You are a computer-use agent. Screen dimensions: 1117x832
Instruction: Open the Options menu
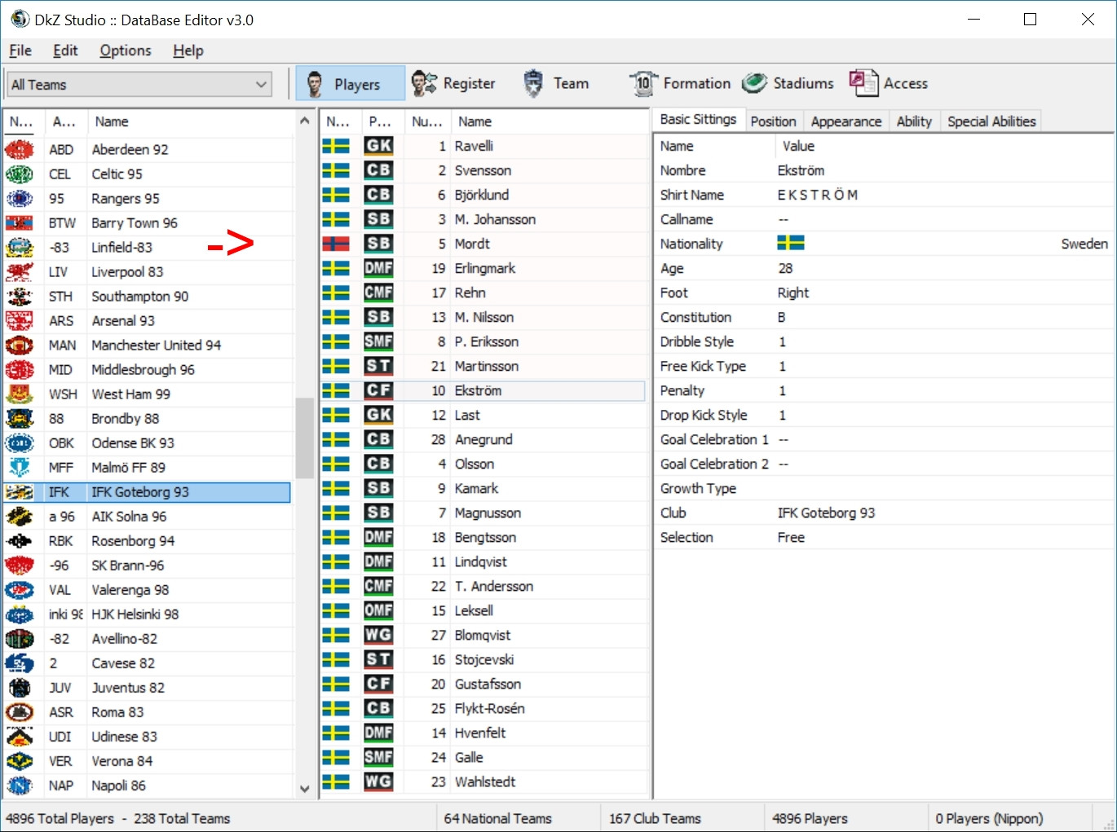[126, 51]
